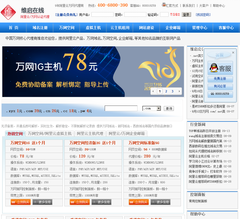Open news item 西部数码在推出域名交易
The image size is (240, 219).
[205, 146]
